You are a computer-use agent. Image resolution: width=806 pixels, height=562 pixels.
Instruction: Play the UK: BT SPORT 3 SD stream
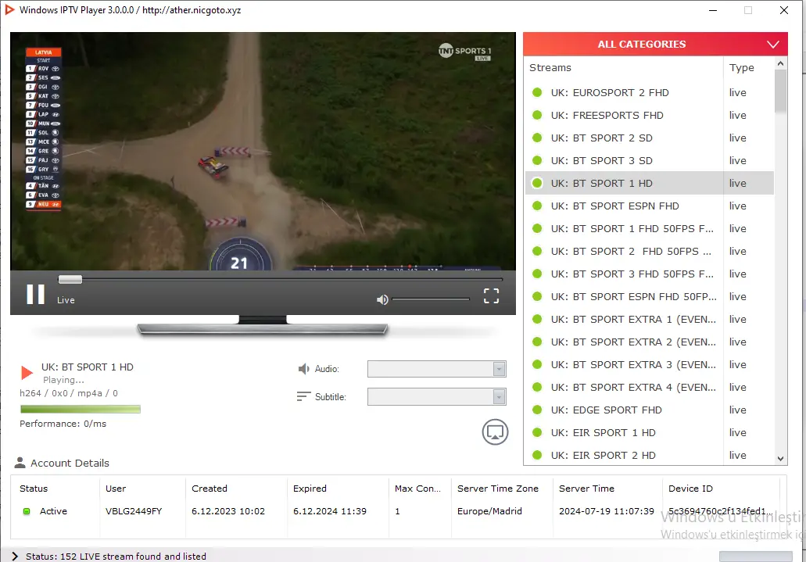649,160
